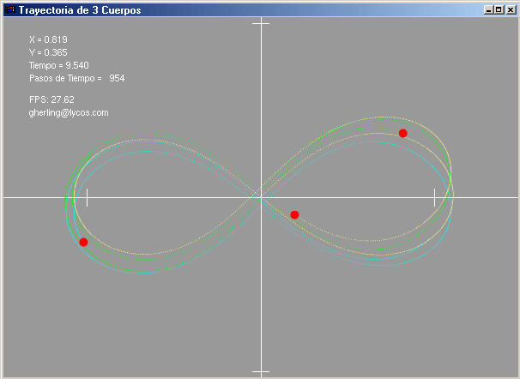The width and height of the screenshot is (520, 379).
Task: Click the red body at lower left
Action: point(83,242)
